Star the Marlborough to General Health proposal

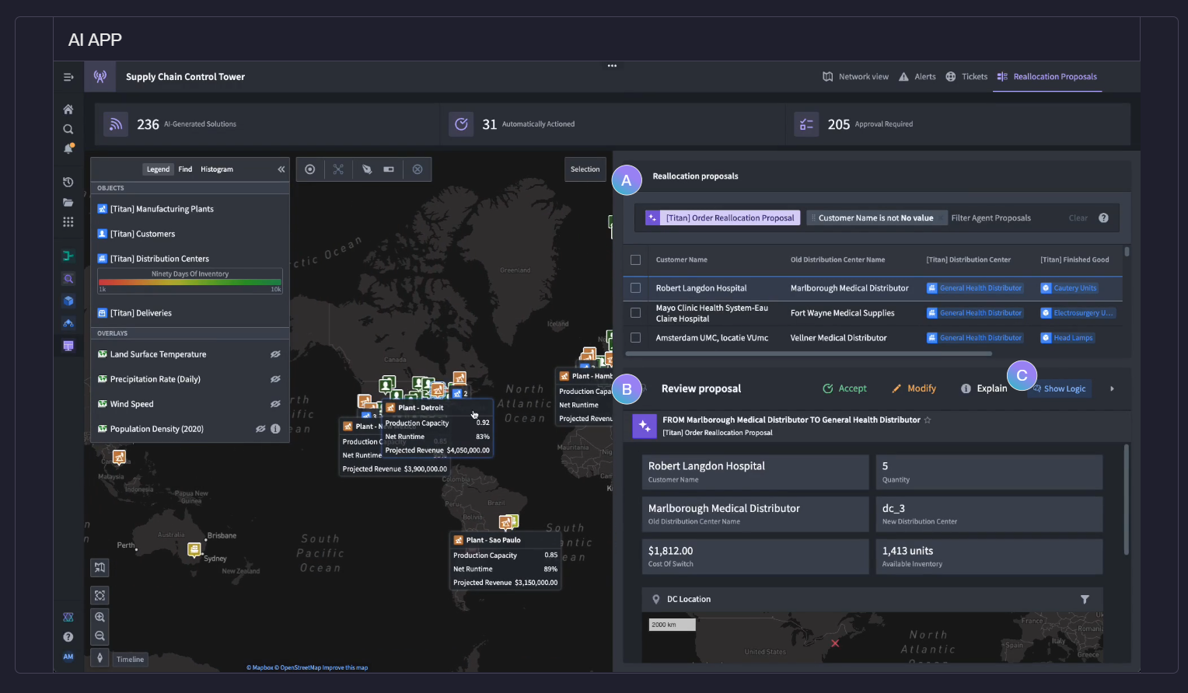pos(928,420)
